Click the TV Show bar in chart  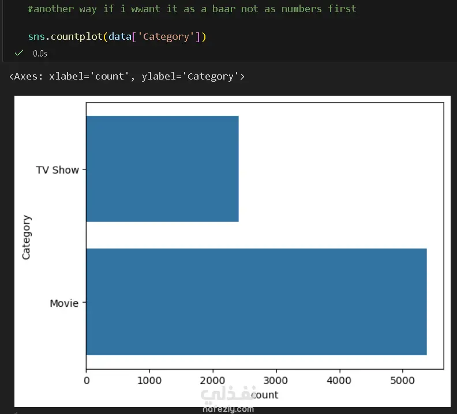click(162, 168)
